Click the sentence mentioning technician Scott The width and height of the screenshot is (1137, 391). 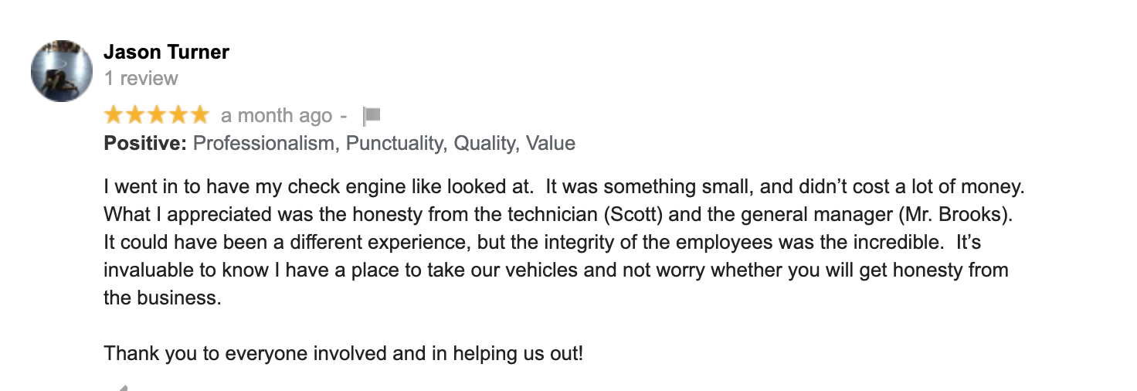[558, 215]
